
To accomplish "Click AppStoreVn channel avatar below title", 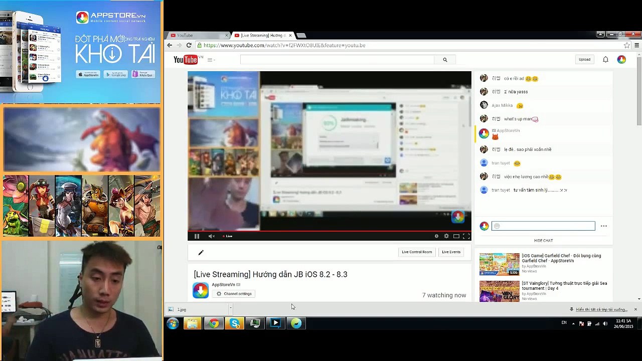I will tap(201, 290).
